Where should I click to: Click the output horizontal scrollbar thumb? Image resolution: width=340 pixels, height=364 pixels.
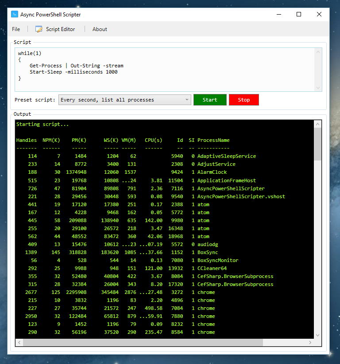143,342
